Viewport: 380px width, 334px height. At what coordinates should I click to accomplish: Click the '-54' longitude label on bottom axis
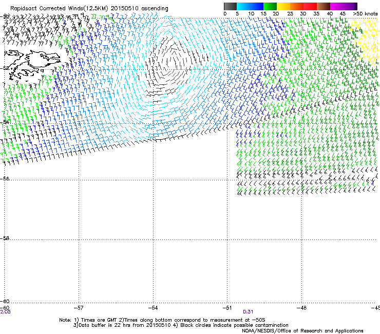pyautogui.click(x=153, y=308)
